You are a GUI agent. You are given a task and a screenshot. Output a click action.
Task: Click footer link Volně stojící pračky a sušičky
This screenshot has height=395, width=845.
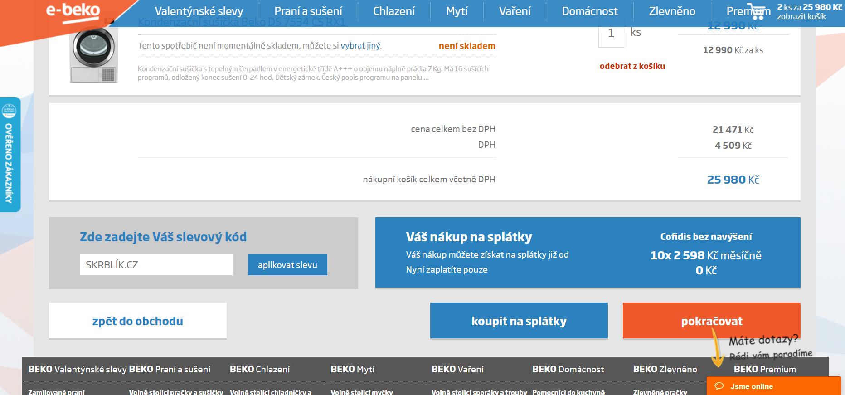click(176, 392)
